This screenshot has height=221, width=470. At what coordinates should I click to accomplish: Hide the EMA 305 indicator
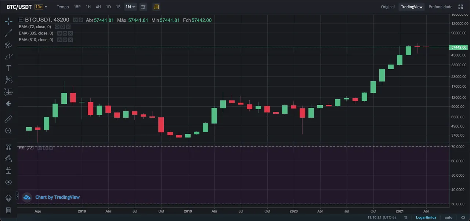click(59, 33)
